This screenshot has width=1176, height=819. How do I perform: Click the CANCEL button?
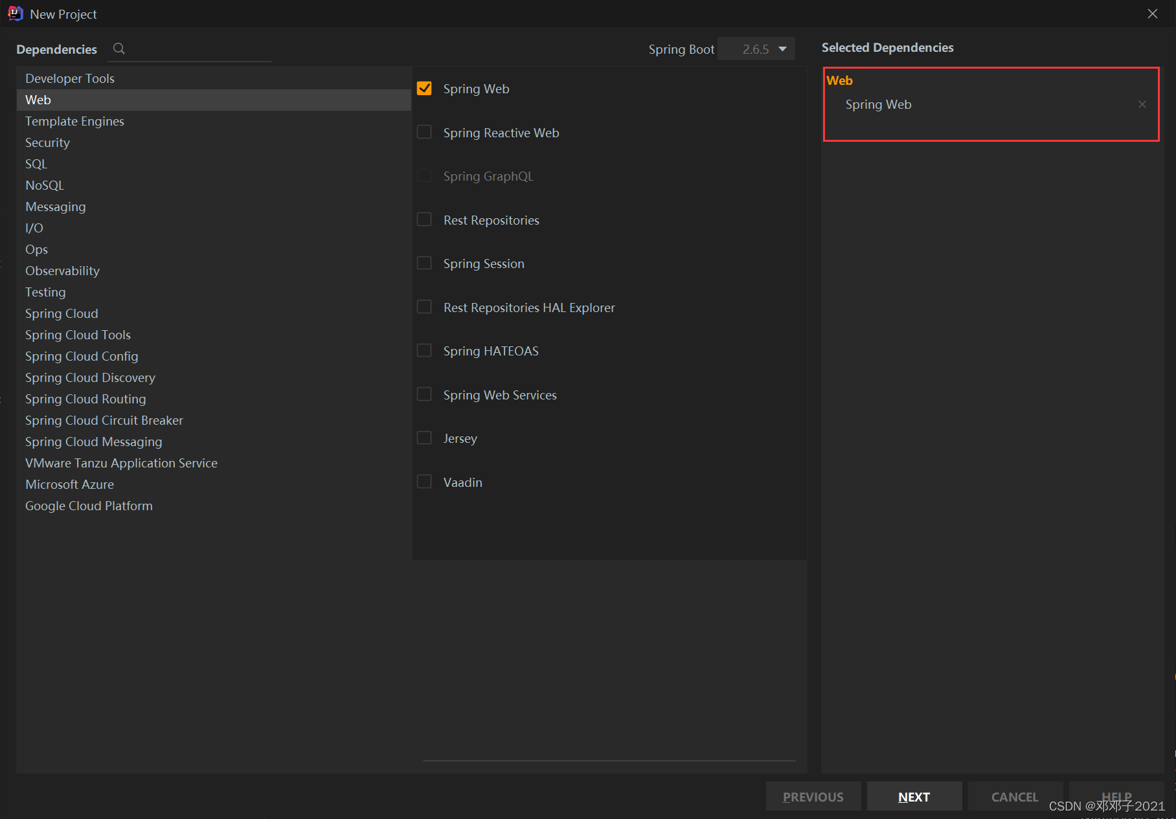click(1015, 796)
